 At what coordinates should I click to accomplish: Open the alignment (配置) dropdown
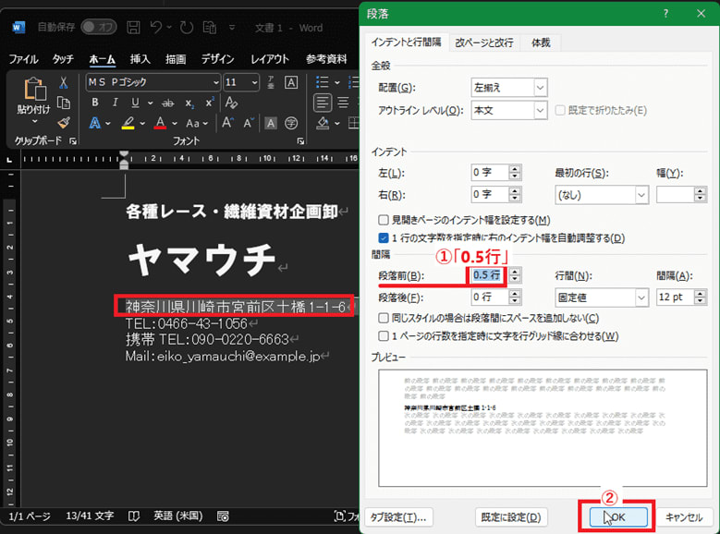(x=540, y=88)
